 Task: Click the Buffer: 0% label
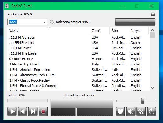(x=16, y=95)
